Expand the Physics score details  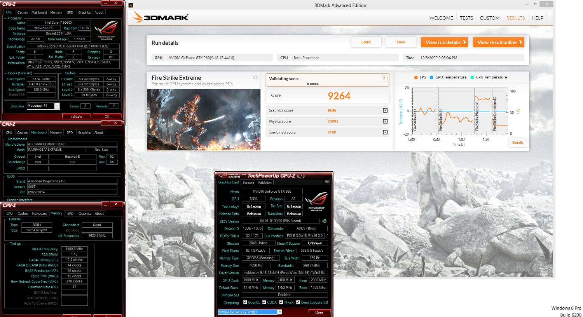(x=385, y=121)
